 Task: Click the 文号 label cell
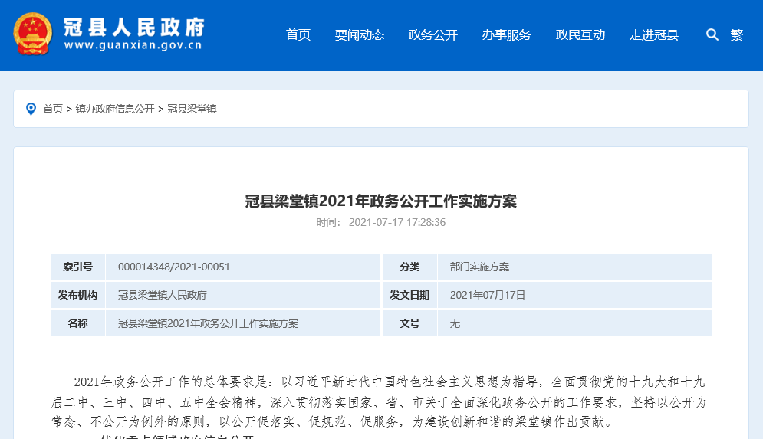pos(409,323)
